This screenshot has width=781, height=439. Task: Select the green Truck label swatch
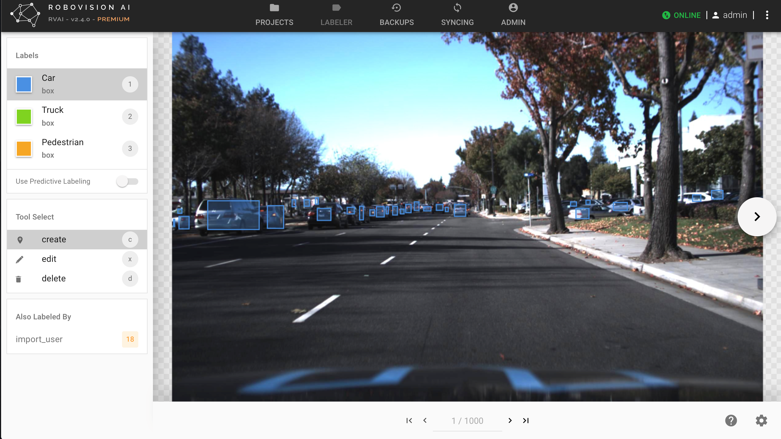[x=24, y=116]
